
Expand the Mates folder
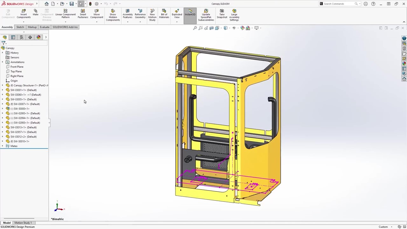(x=3, y=146)
